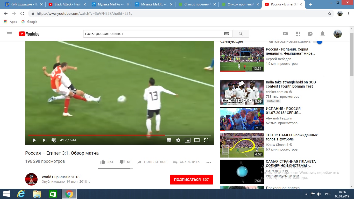The image size is (354, 199).
Task: Click channel name Сергей Лебедев
Action: pyautogui.click(x=279, y=59)
